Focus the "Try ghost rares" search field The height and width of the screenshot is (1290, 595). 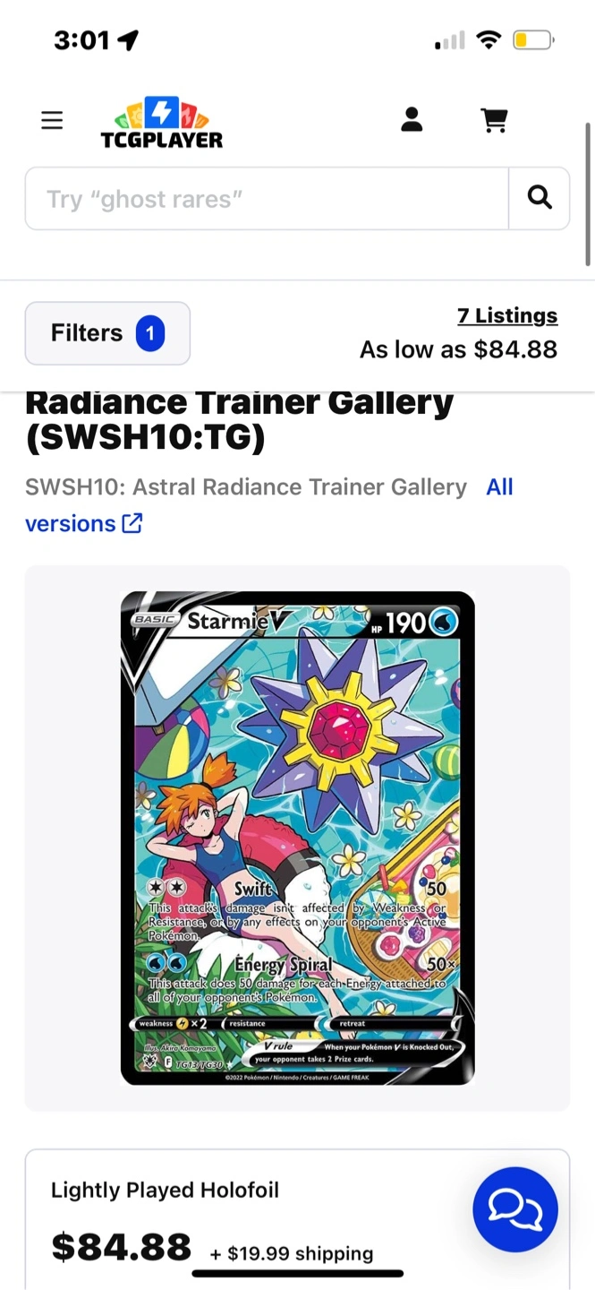coord(267,198)
